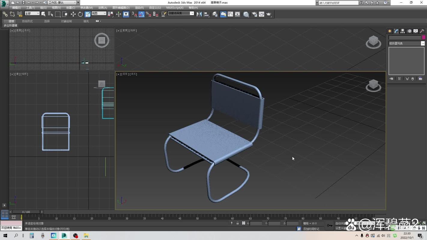This screenshot has height=240, width=427.
Task: Open the 修改器列表 modifier list dropdown
Action: coord(407,43)
